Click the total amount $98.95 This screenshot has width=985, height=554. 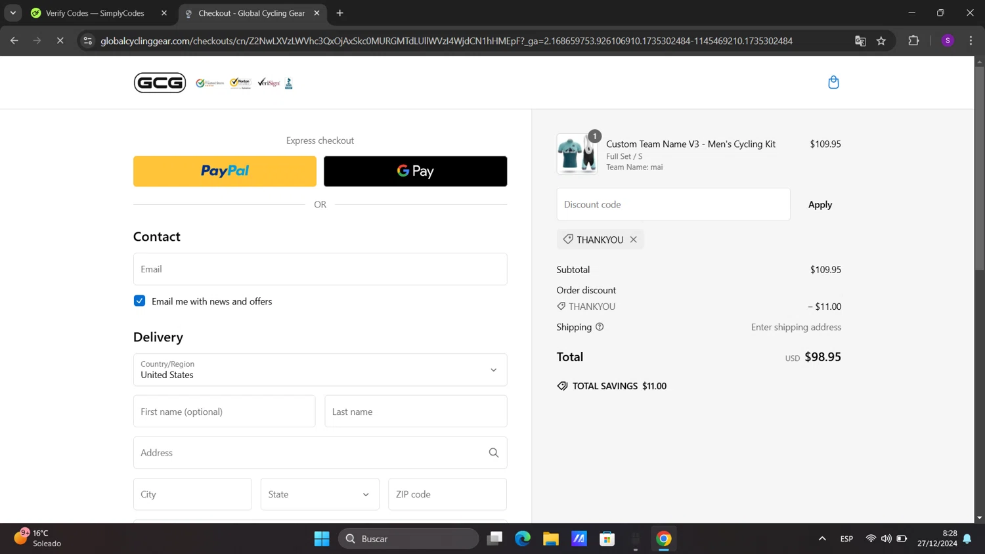823,357
